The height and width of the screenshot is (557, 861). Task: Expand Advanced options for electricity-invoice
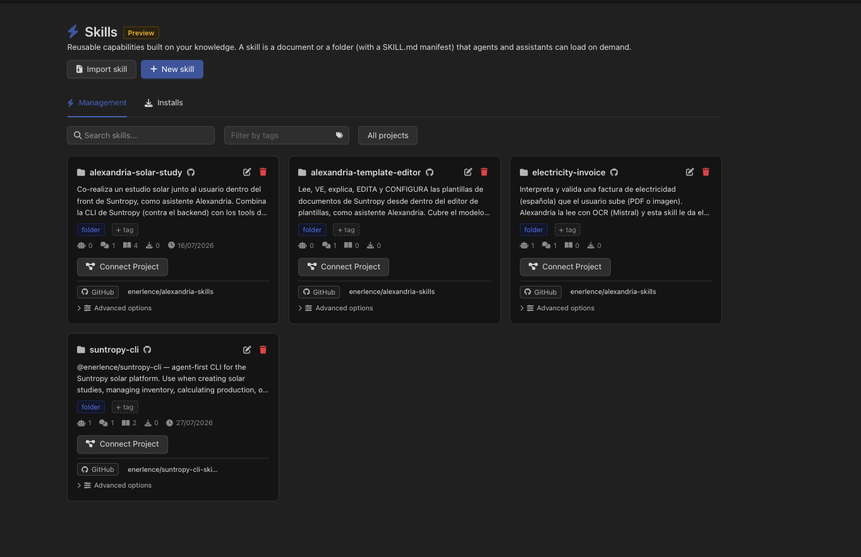[557, 308]
